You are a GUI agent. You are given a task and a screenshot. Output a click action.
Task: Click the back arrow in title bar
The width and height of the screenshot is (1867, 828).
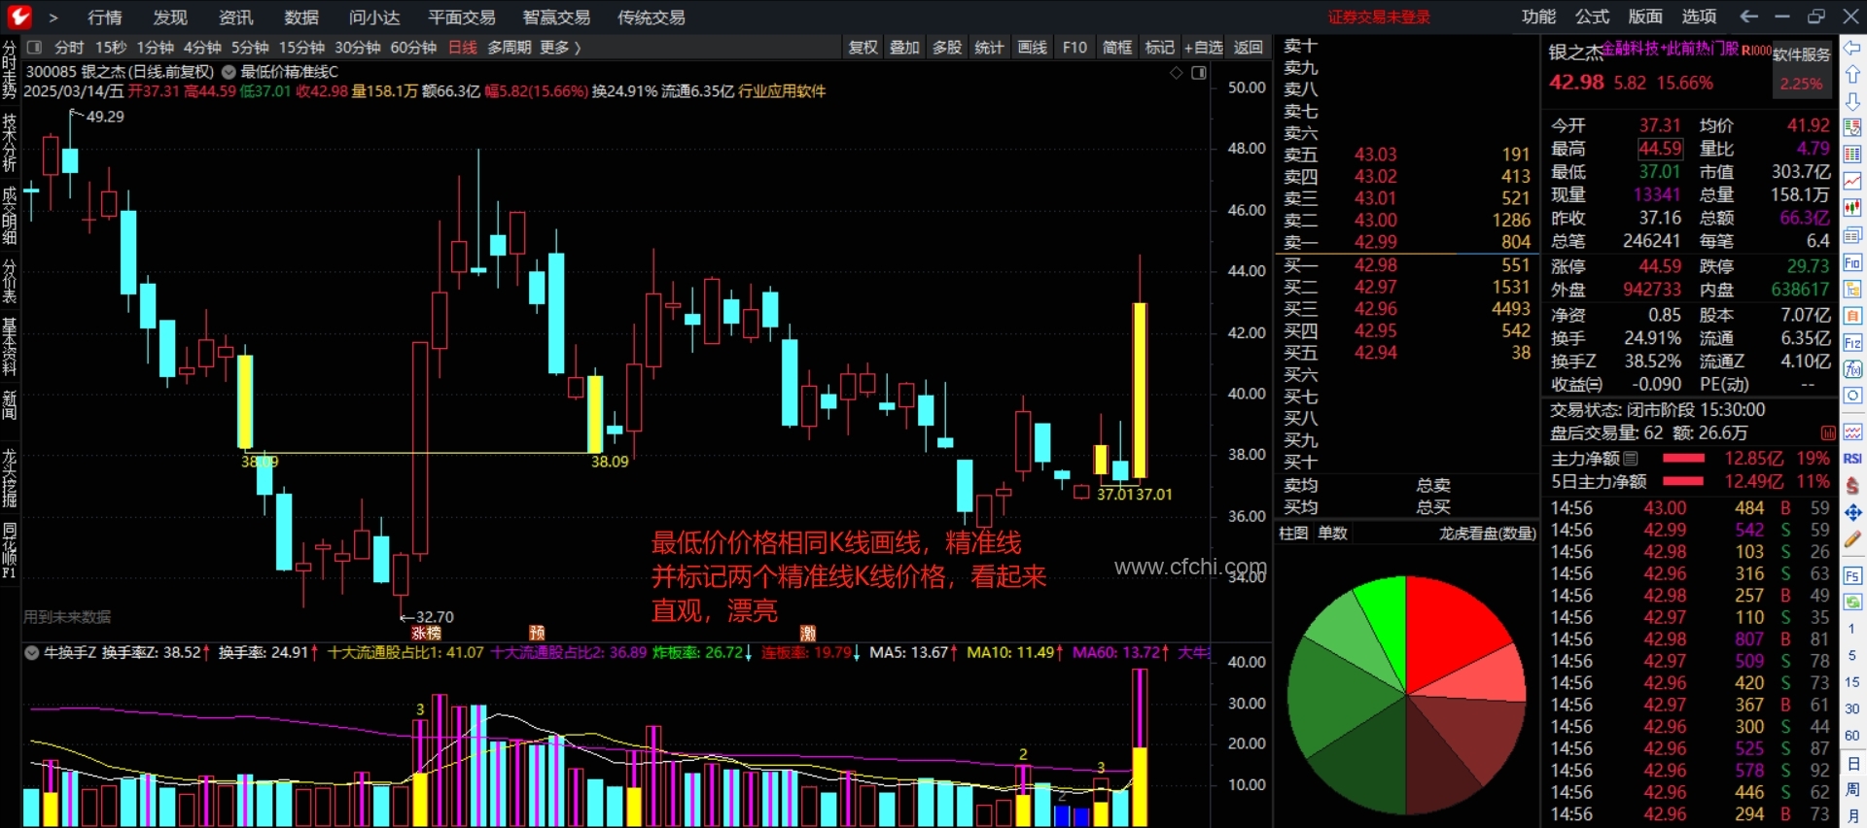(1748, 17)
